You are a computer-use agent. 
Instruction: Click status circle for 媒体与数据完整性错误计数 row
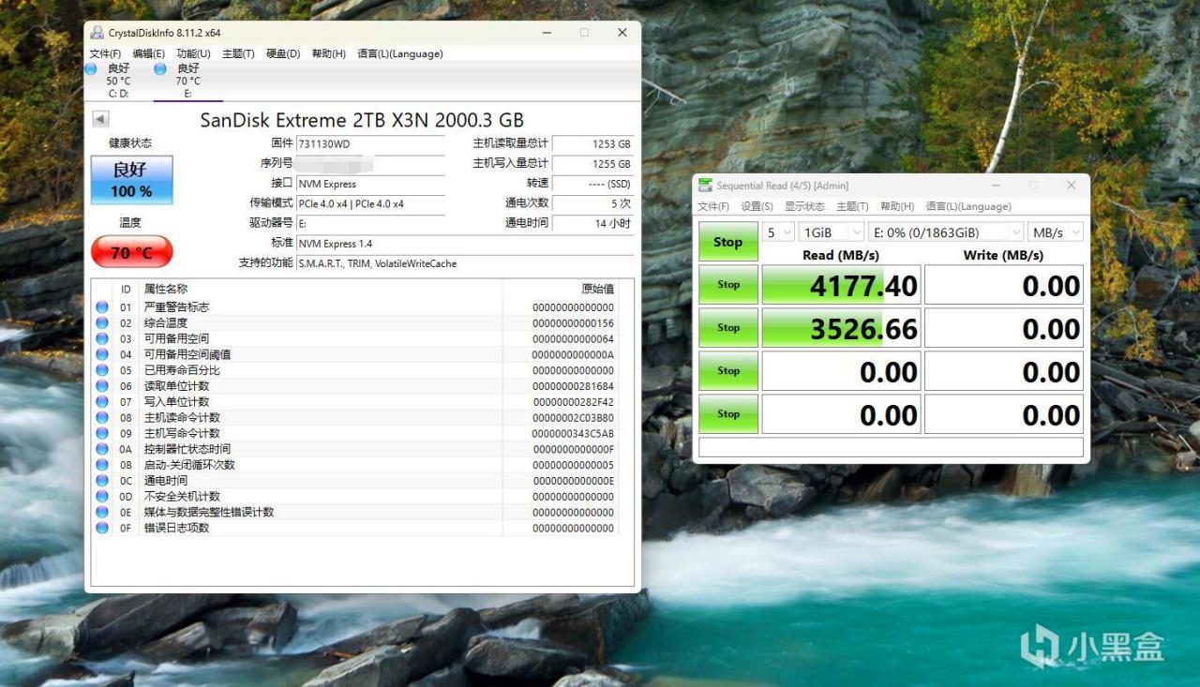pos(101,513)
